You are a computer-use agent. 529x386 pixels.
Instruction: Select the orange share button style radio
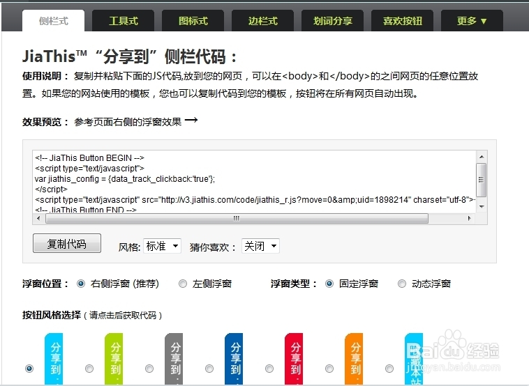(x=329, y=369)
